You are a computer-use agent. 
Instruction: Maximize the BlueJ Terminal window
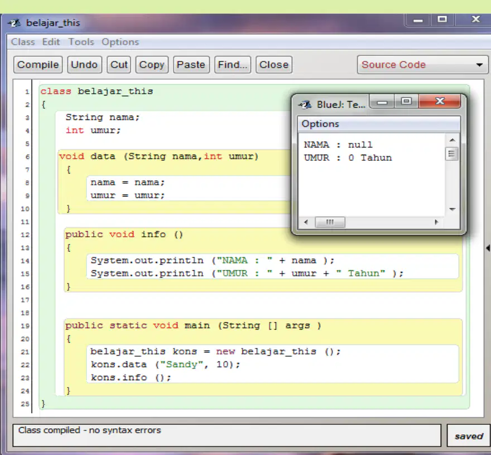406,101
